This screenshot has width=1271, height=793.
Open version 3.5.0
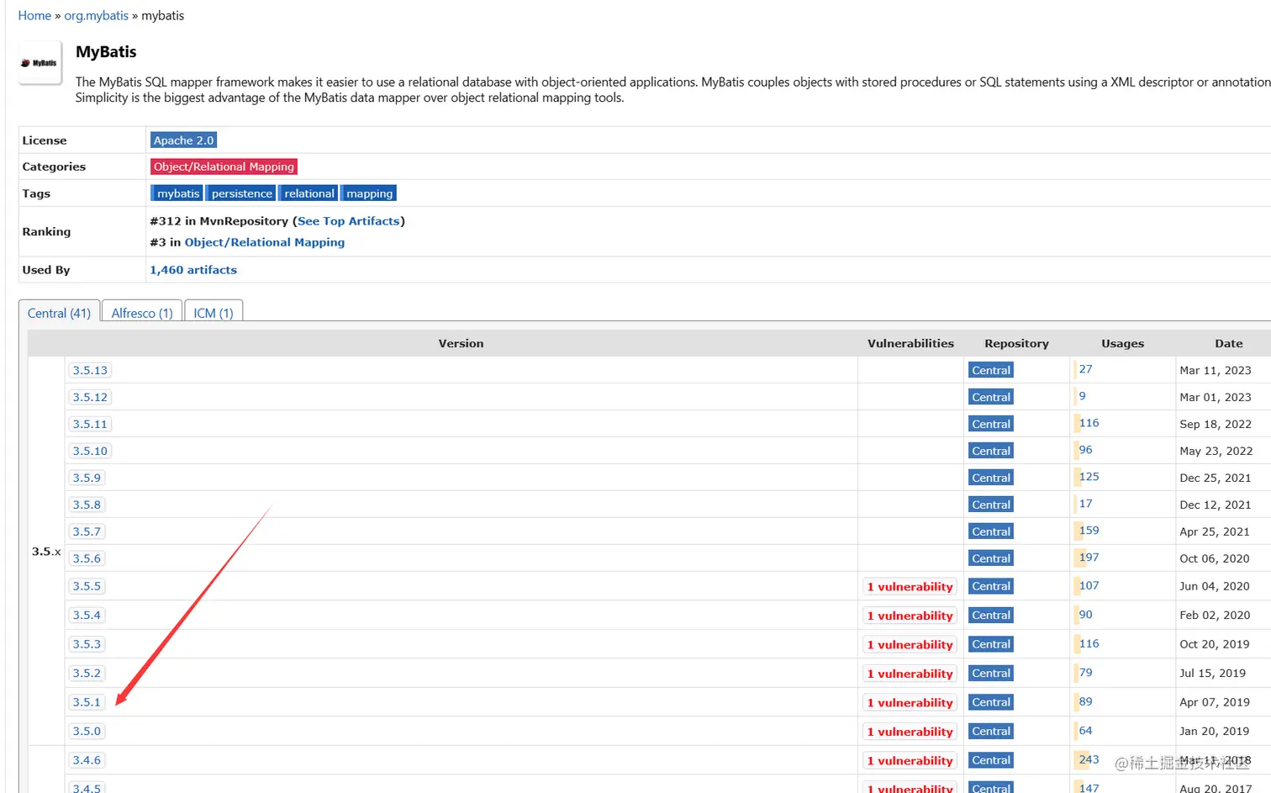(87, 731)
